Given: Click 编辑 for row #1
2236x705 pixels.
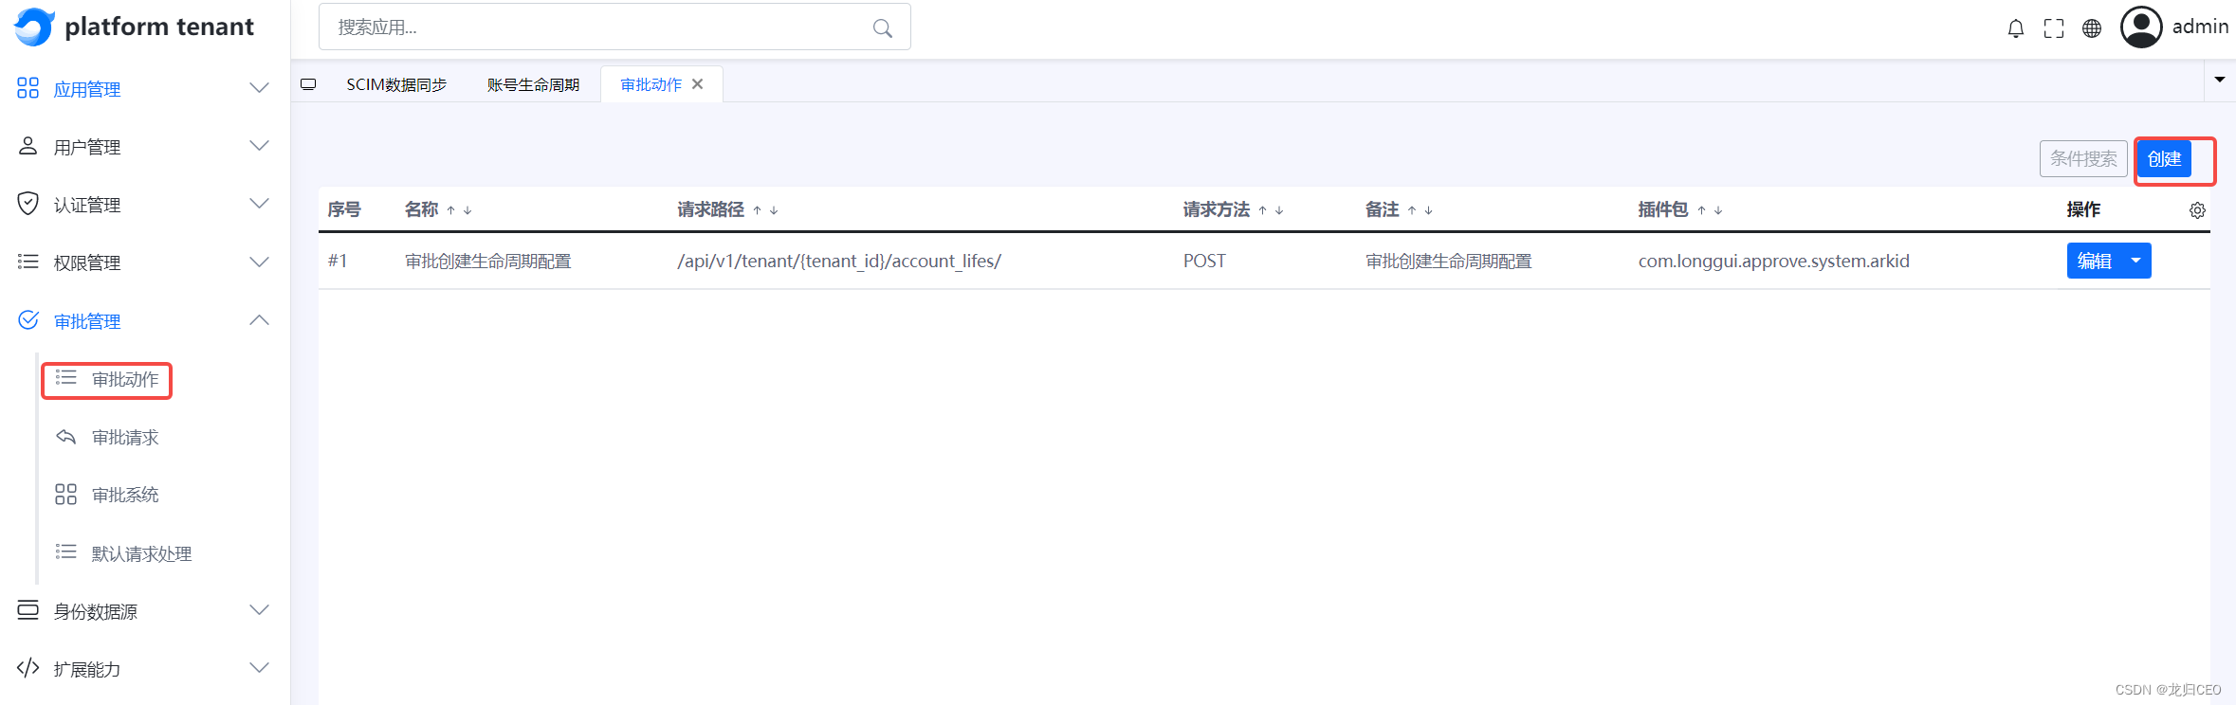Looking at the screenshot, I should (x=2095, y=261).
